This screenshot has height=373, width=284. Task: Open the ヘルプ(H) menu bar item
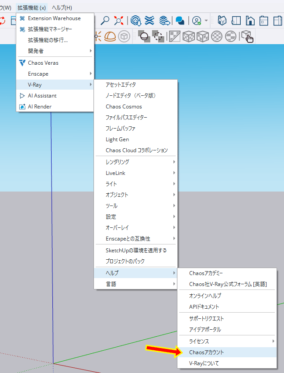coord(62,8)
